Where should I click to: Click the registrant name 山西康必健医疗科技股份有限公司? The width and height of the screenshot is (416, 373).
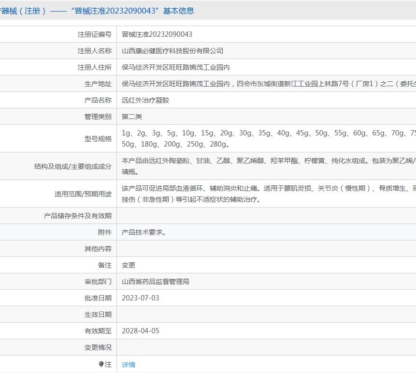click(x=172, y=51)
